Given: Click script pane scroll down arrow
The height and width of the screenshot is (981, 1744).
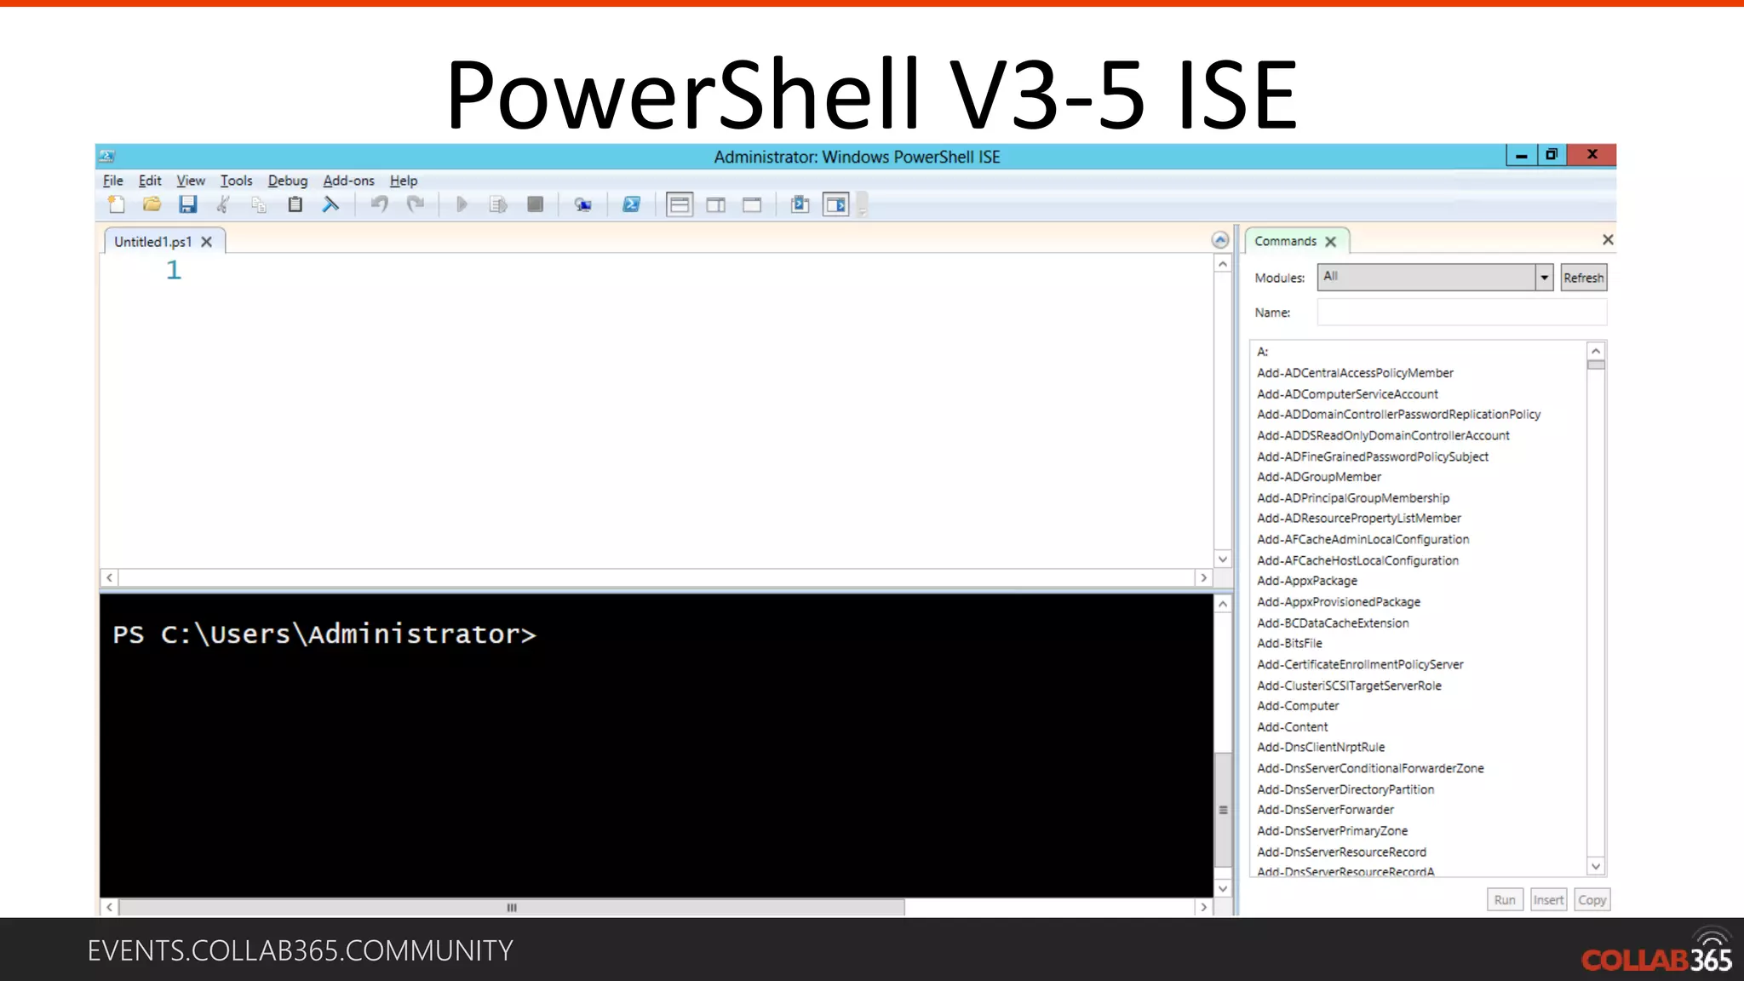Looking at the screenshot, I should pos(1223,559).
